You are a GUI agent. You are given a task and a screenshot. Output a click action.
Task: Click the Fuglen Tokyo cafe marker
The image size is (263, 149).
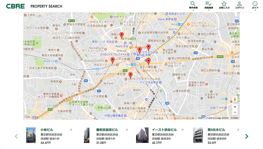(92, 17)
